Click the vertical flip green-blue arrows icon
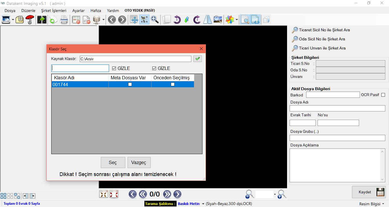The width and height of the screenshot is (389, 207). point(187,20)
